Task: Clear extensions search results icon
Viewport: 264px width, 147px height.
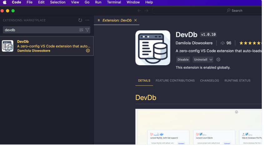Action: [x=81, y=30]
